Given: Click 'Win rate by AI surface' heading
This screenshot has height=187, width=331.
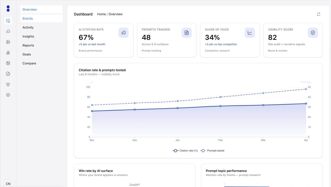Looking at the screenshot, I should (x=96, y=171).
